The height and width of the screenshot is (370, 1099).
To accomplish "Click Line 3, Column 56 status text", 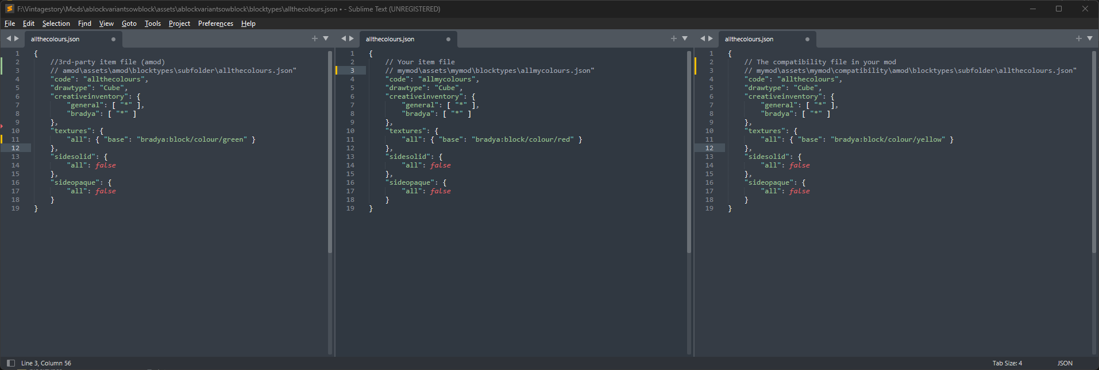I will (46, 363).
